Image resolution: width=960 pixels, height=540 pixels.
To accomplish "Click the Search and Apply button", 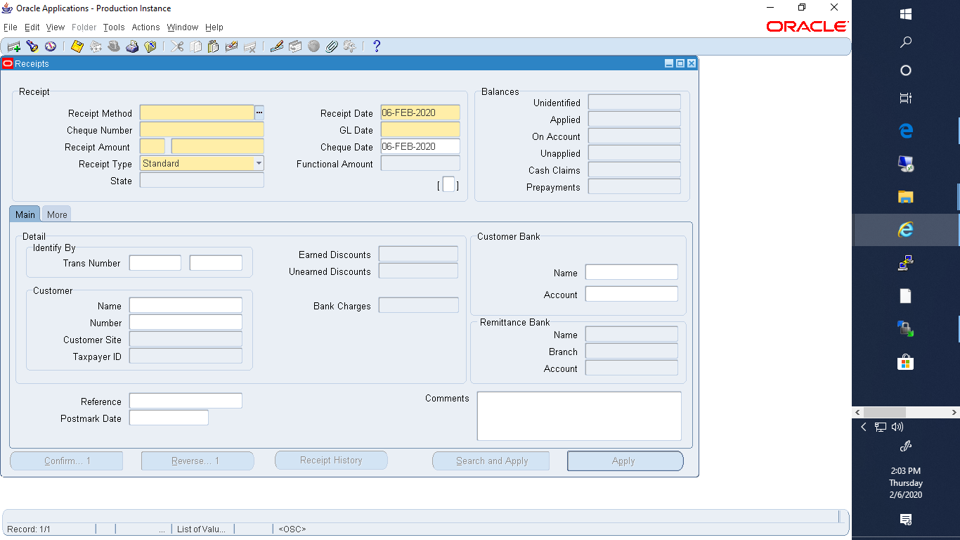I will coord(491,461).
